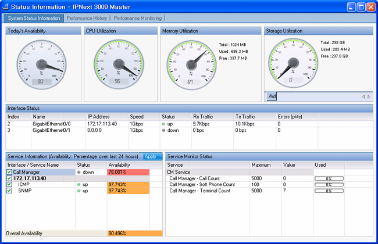Open the Performance Monitoring tab

pyautogui.click(x=138, y=18)
